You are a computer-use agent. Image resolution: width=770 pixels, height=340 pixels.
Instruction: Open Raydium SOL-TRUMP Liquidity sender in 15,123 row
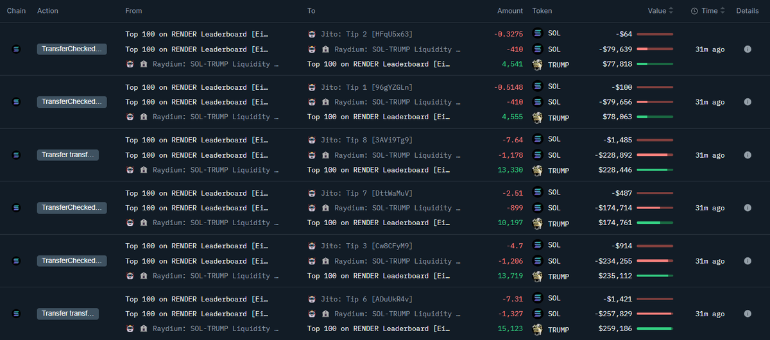coord(216,328)
